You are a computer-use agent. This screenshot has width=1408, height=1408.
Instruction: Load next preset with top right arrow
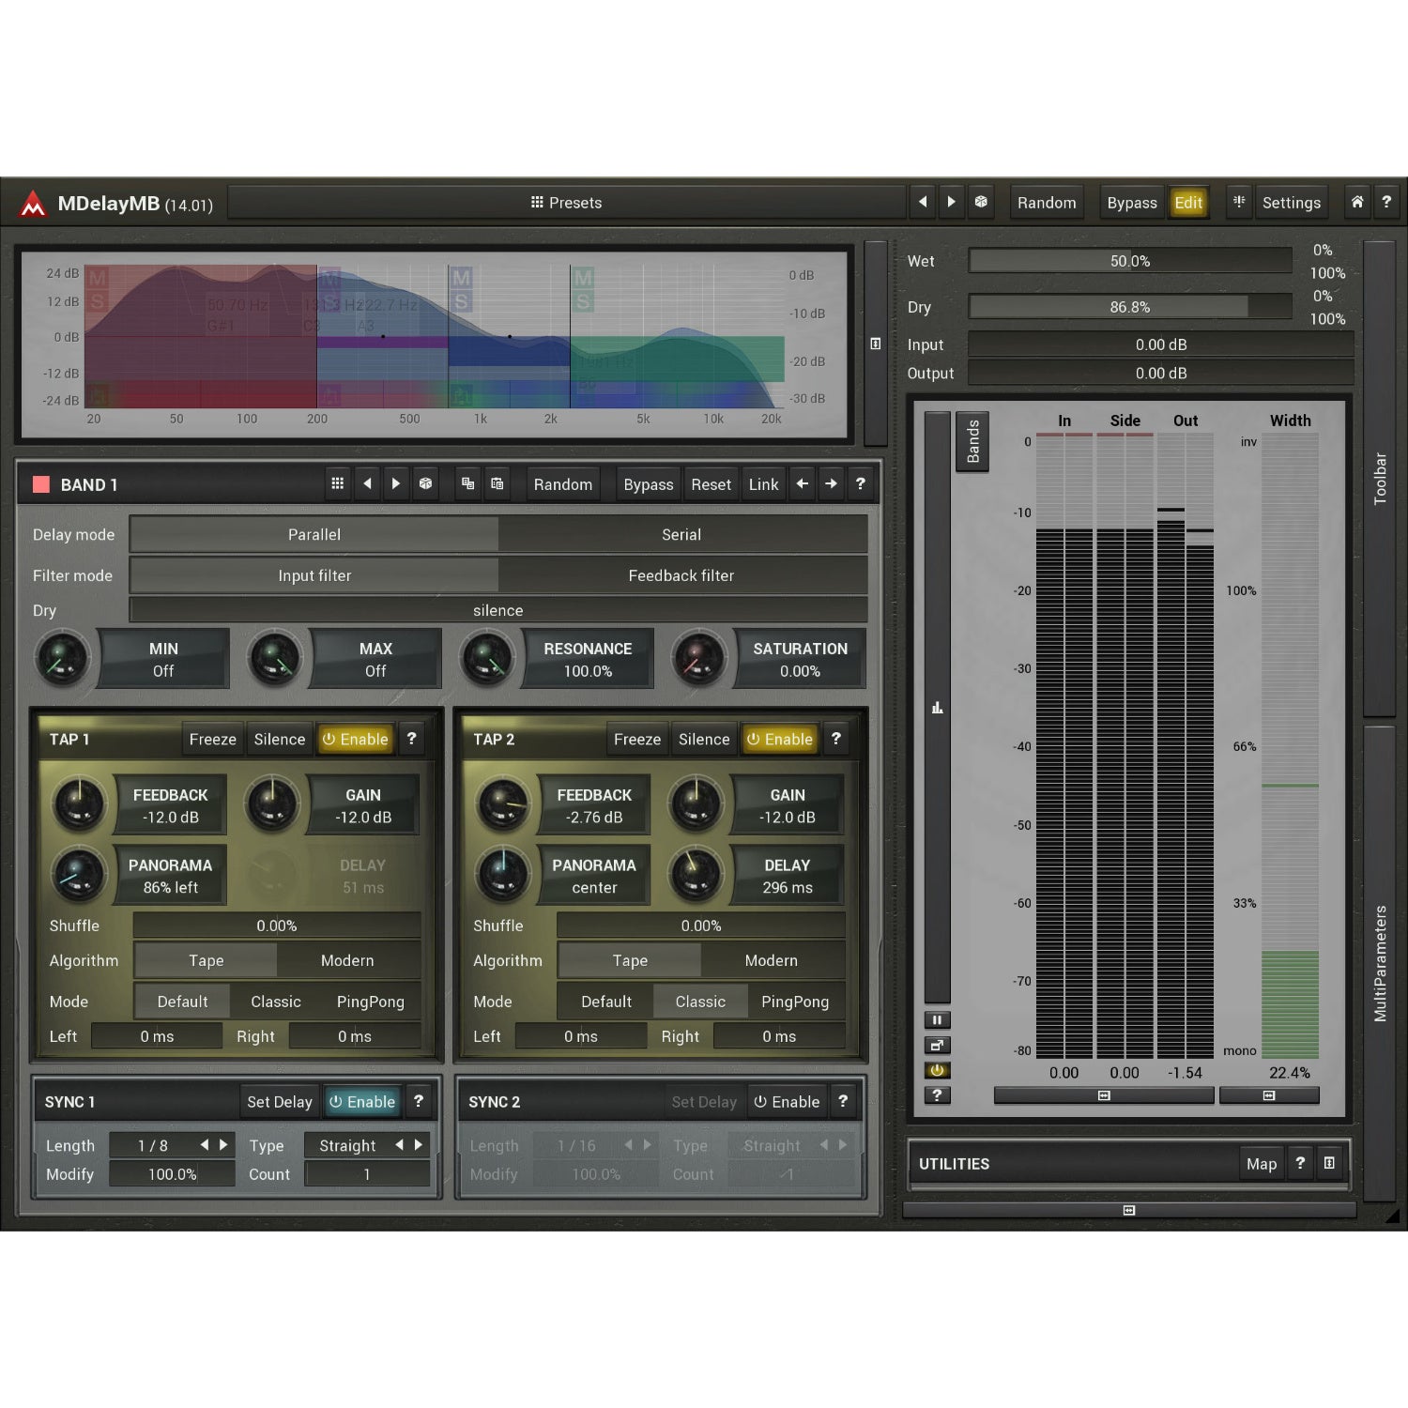[952, 202]
